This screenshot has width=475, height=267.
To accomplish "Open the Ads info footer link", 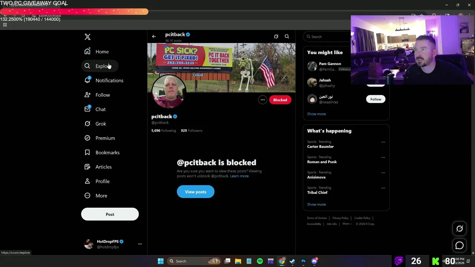I will pos(332,224).
